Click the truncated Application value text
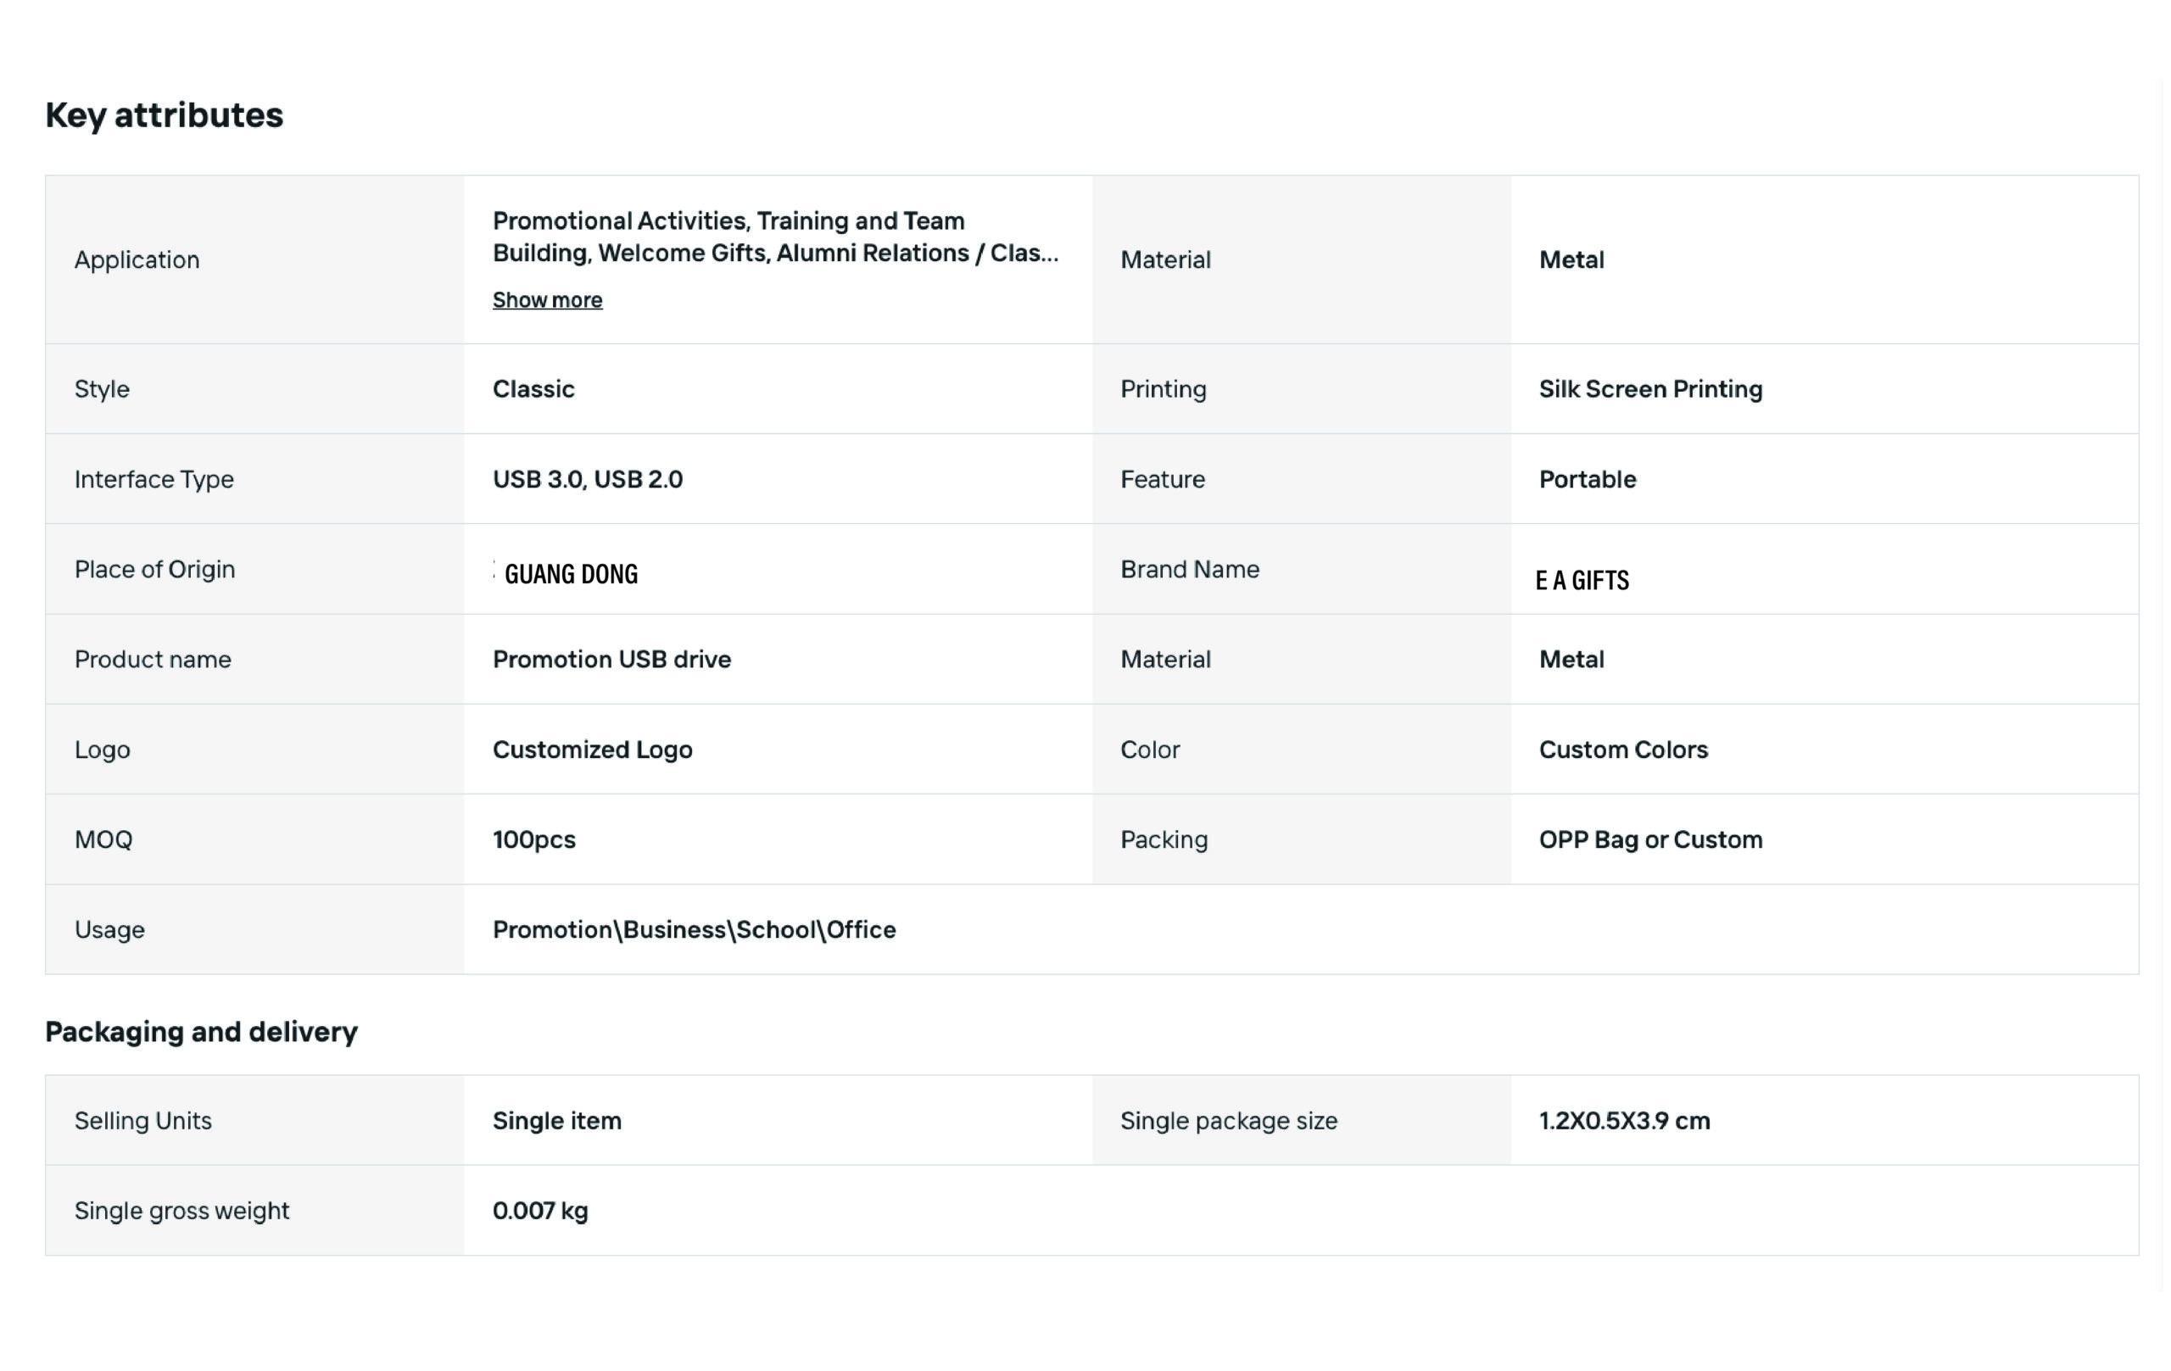Screen dimensions: 2171x1371 [x=775, y=237]
